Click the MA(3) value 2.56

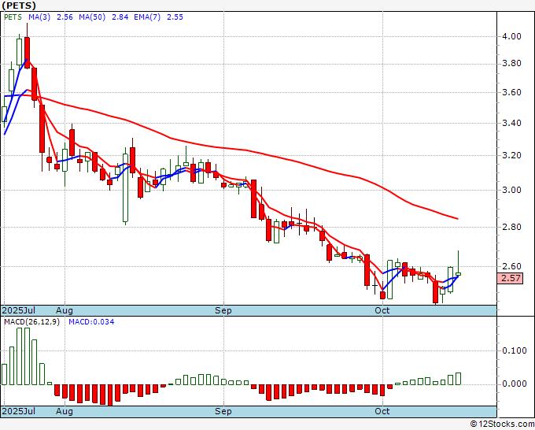[x=65, y=17]
